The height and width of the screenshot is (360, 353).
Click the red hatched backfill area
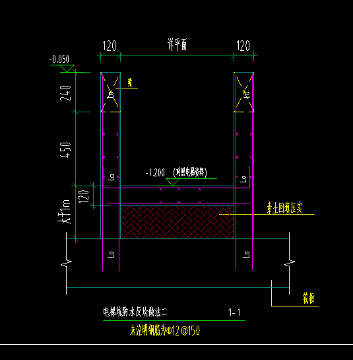(177, 222)
